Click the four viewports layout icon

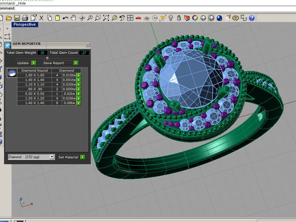130,18
